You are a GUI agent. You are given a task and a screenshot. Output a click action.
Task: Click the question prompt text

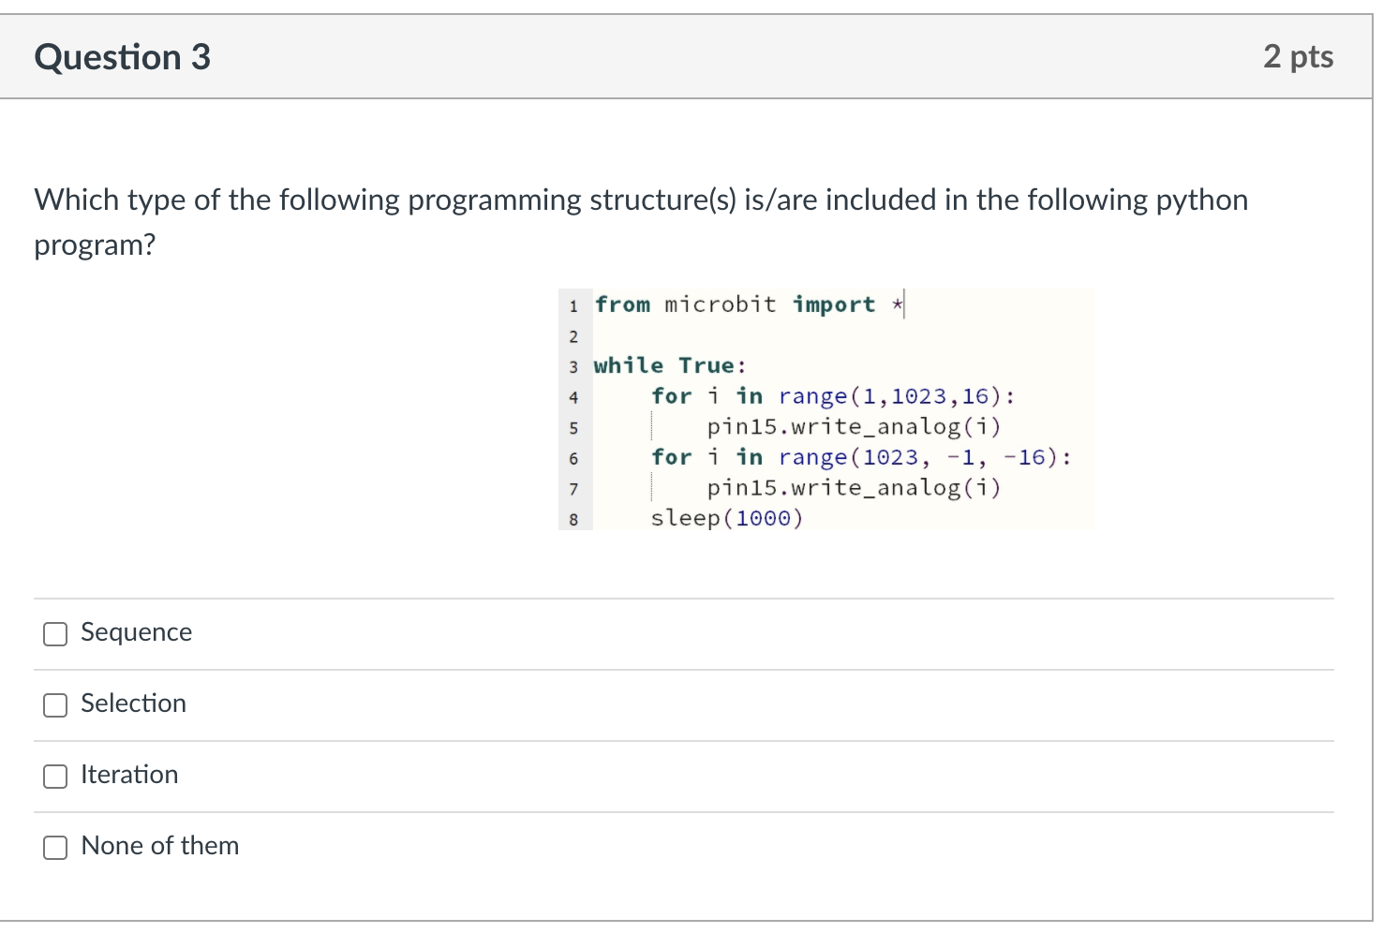tap(641, 222)
